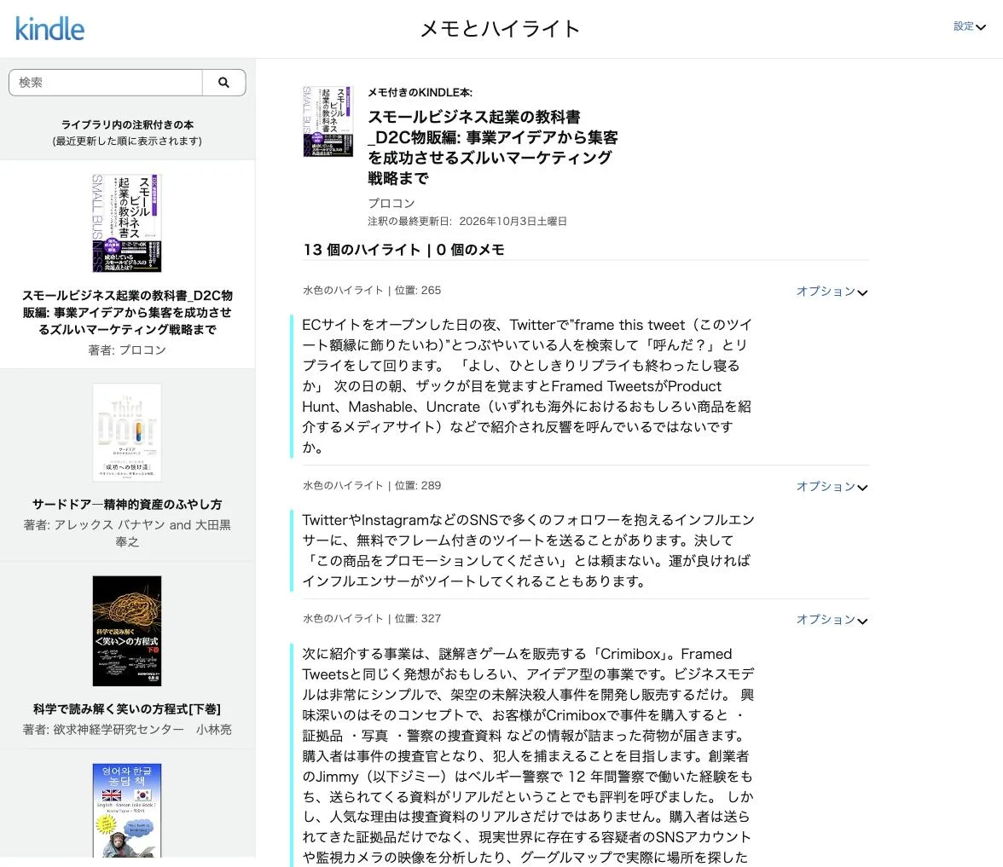1003x867 pixels.
Task: Click the highlight text starting TwitterやInstagram
Action: click(x=529, y=551)
